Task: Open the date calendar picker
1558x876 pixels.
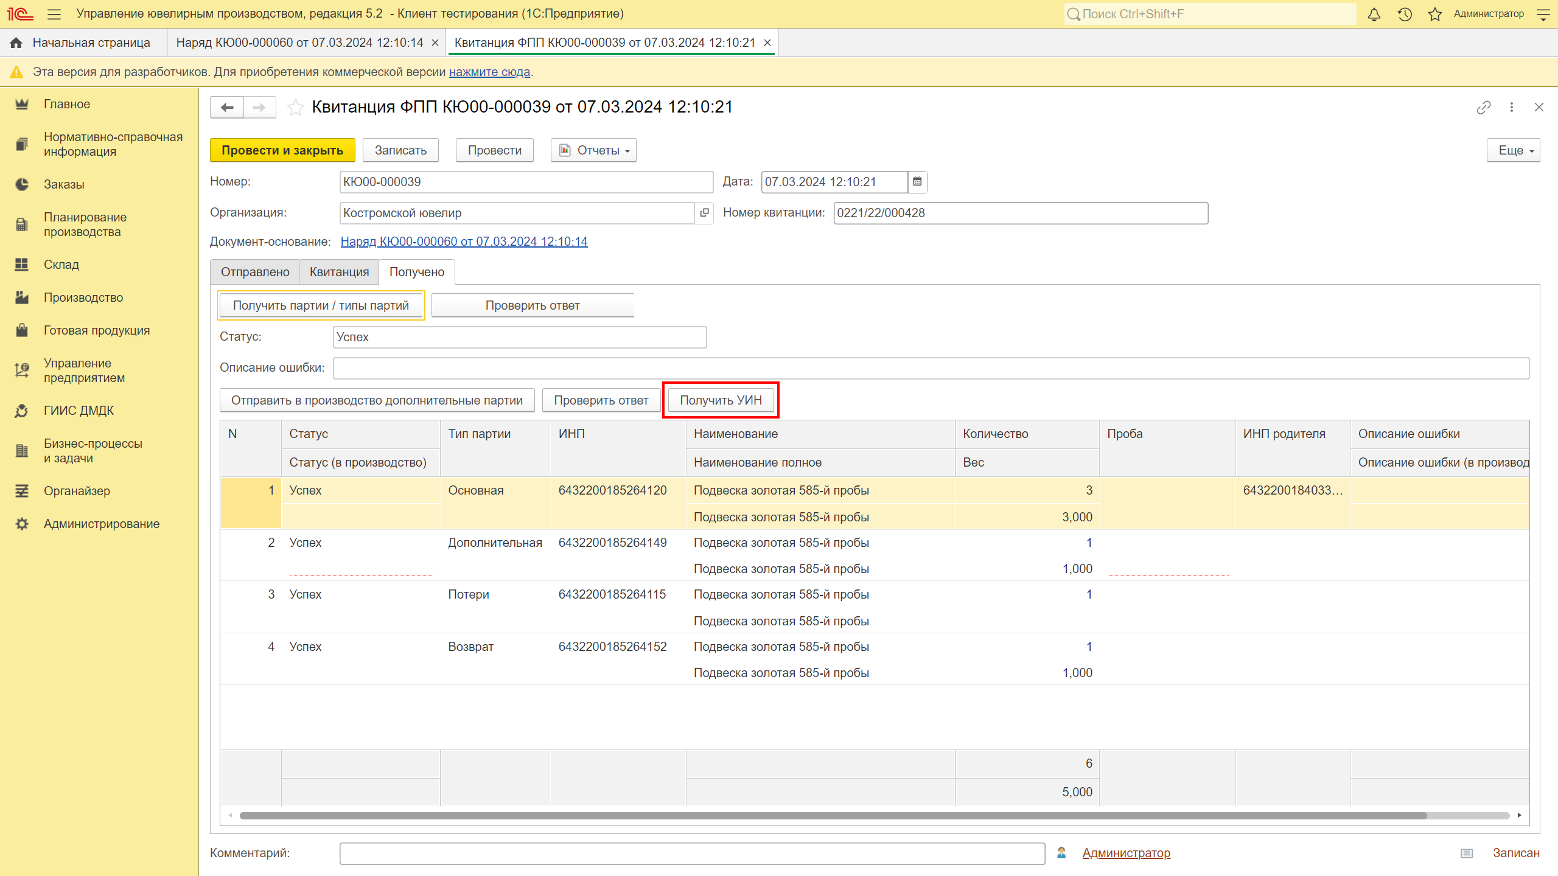Action: [917, 182]
